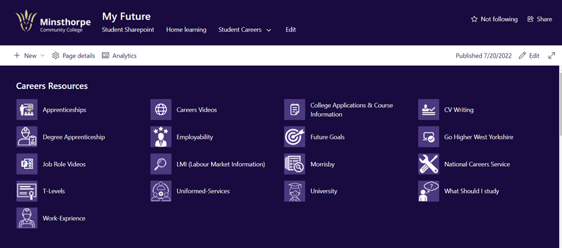The height and width of the screenshot is (248, 562).
Task: Click the My Future site title
Action: pos(126,16)
